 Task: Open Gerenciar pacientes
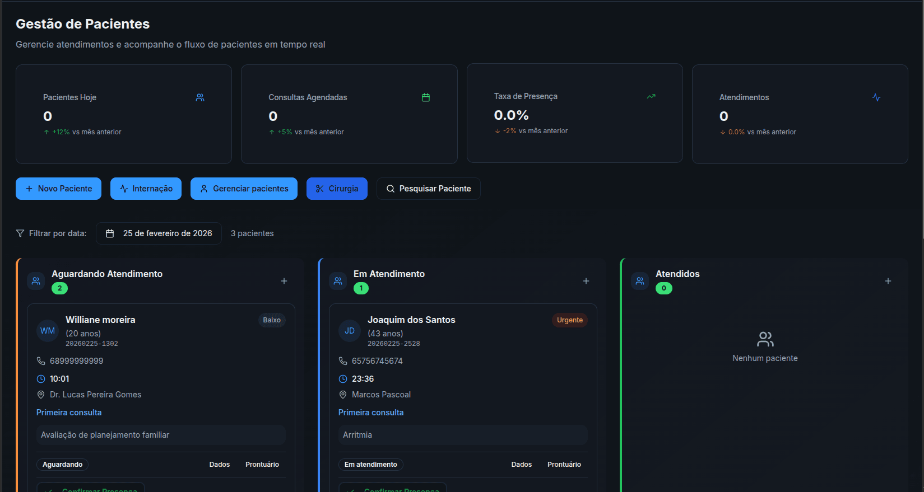click(x=244, y=189)
